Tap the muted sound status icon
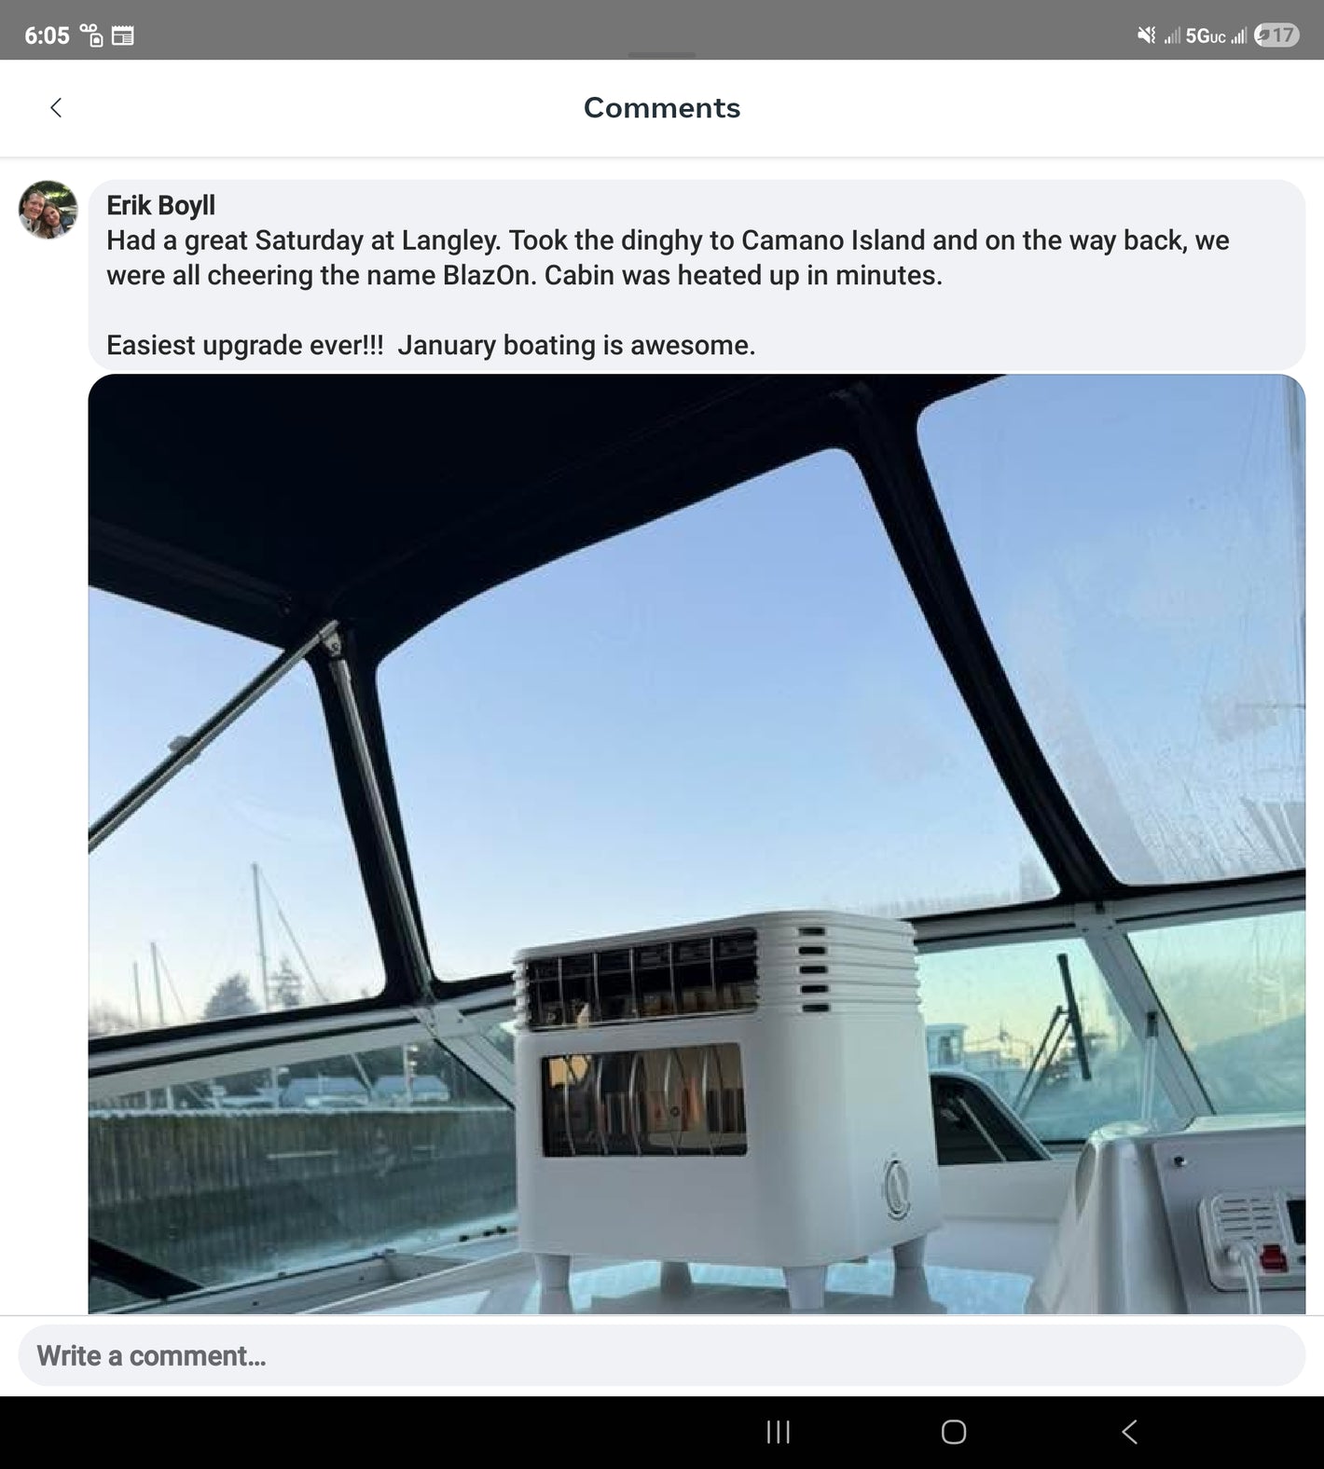The width and height of the screenshot is (1324, 1469). [x=1147, y=35]
